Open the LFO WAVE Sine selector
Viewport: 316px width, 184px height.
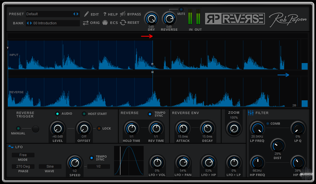point(50,167)
